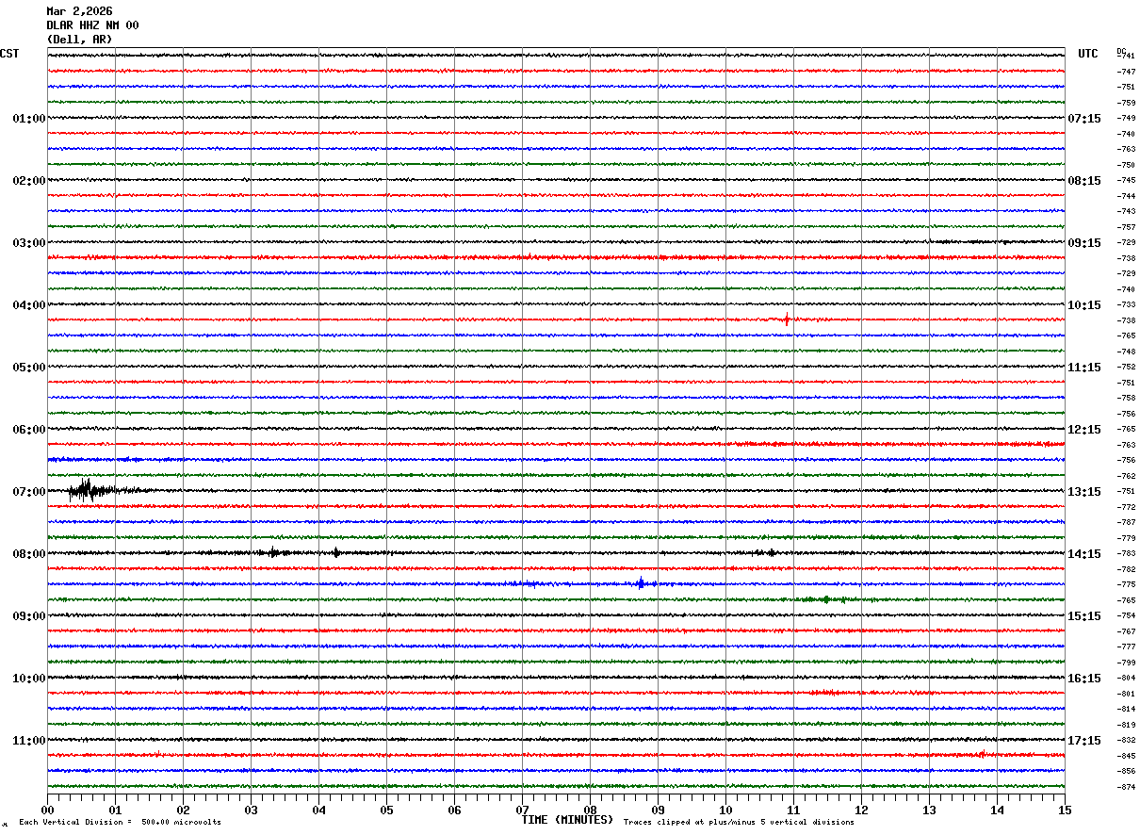Click the DC offset value "-747"

1126,72
